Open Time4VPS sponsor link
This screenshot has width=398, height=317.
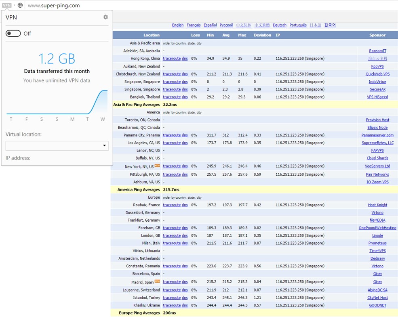click(377, 251)
